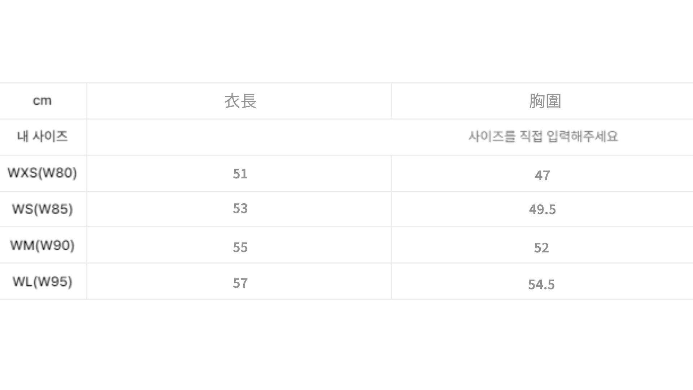This screenshot has height=390, width=693.
Task: Select the WXS(W80) size row label
Action: (x=42, y=173)
